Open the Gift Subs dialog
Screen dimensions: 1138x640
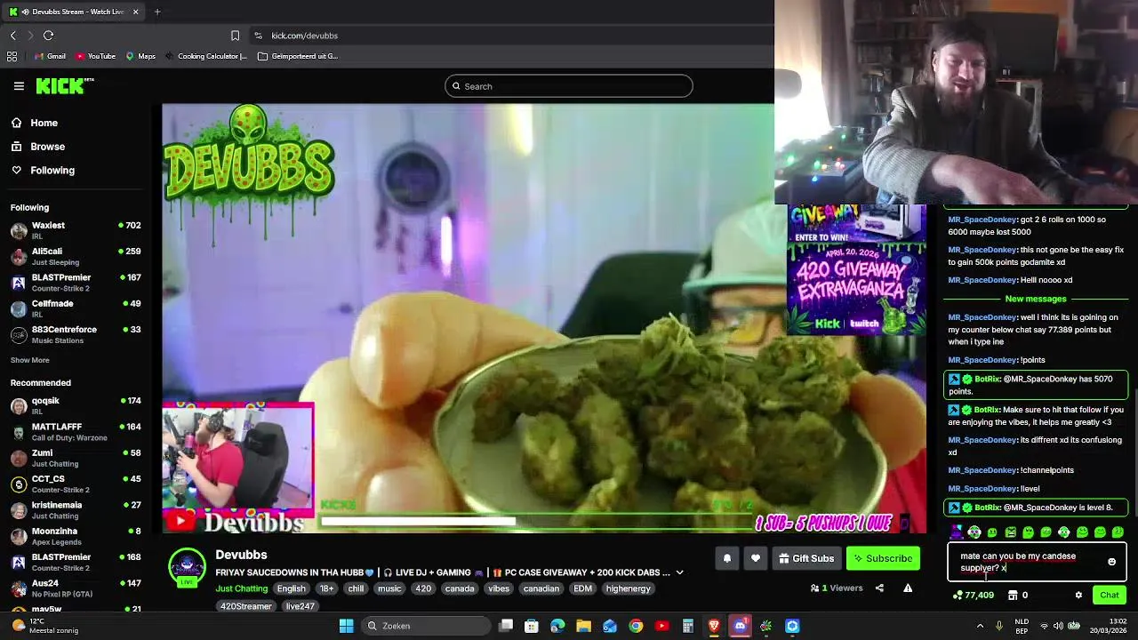point(805,558)
